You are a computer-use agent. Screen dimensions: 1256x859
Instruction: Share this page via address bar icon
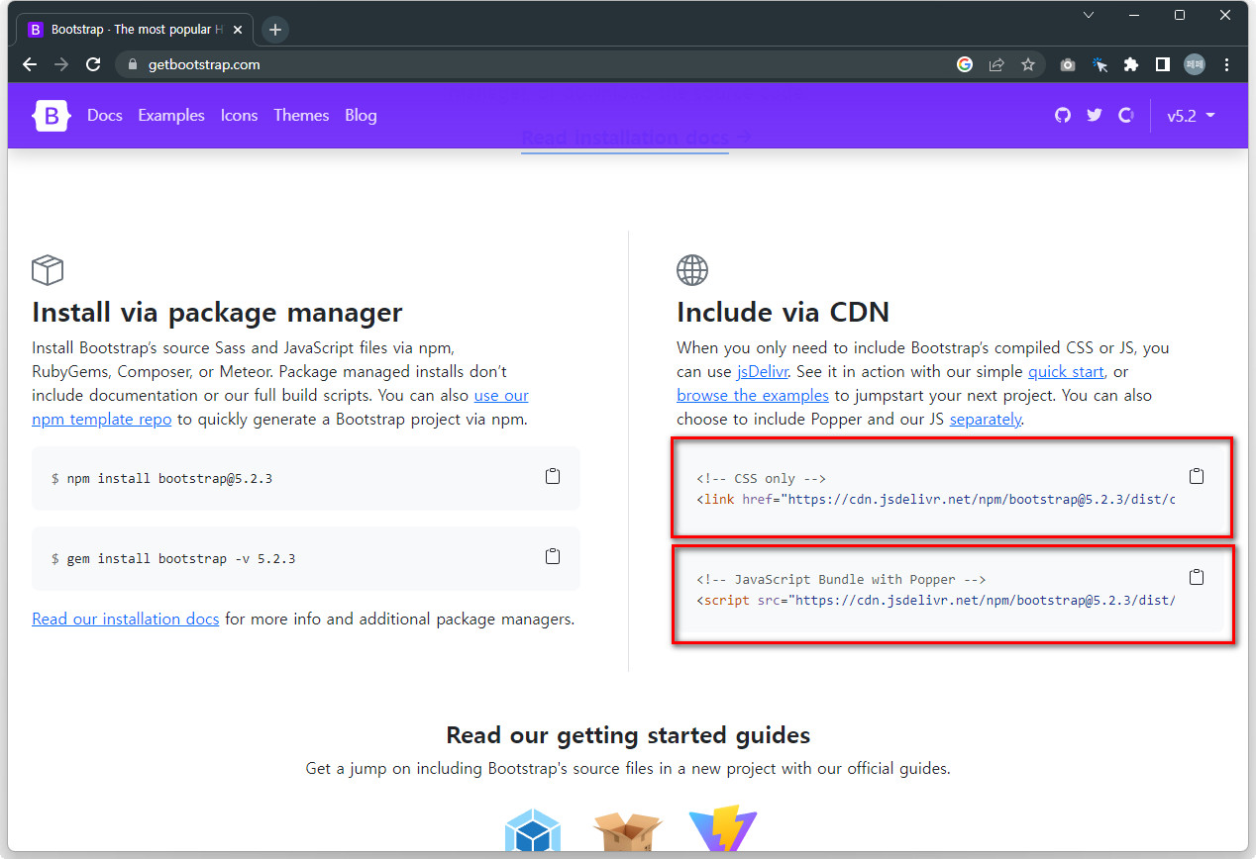click(x=996, y=64)
